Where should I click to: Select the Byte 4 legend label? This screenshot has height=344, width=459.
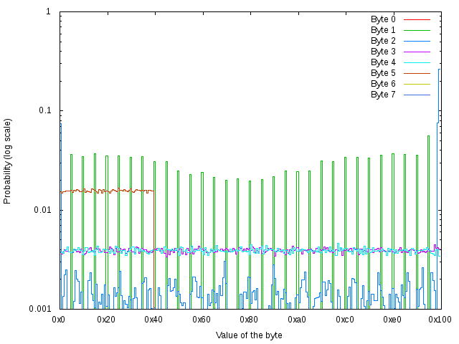click(x=383, y=62)
